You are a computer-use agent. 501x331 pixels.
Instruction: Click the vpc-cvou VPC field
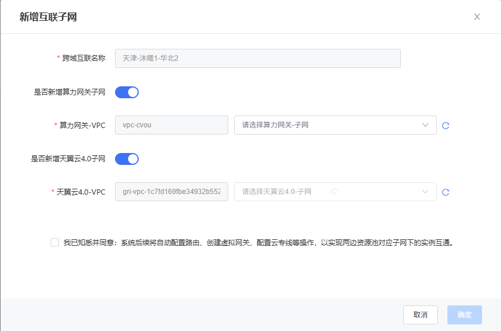pos(171,125)
